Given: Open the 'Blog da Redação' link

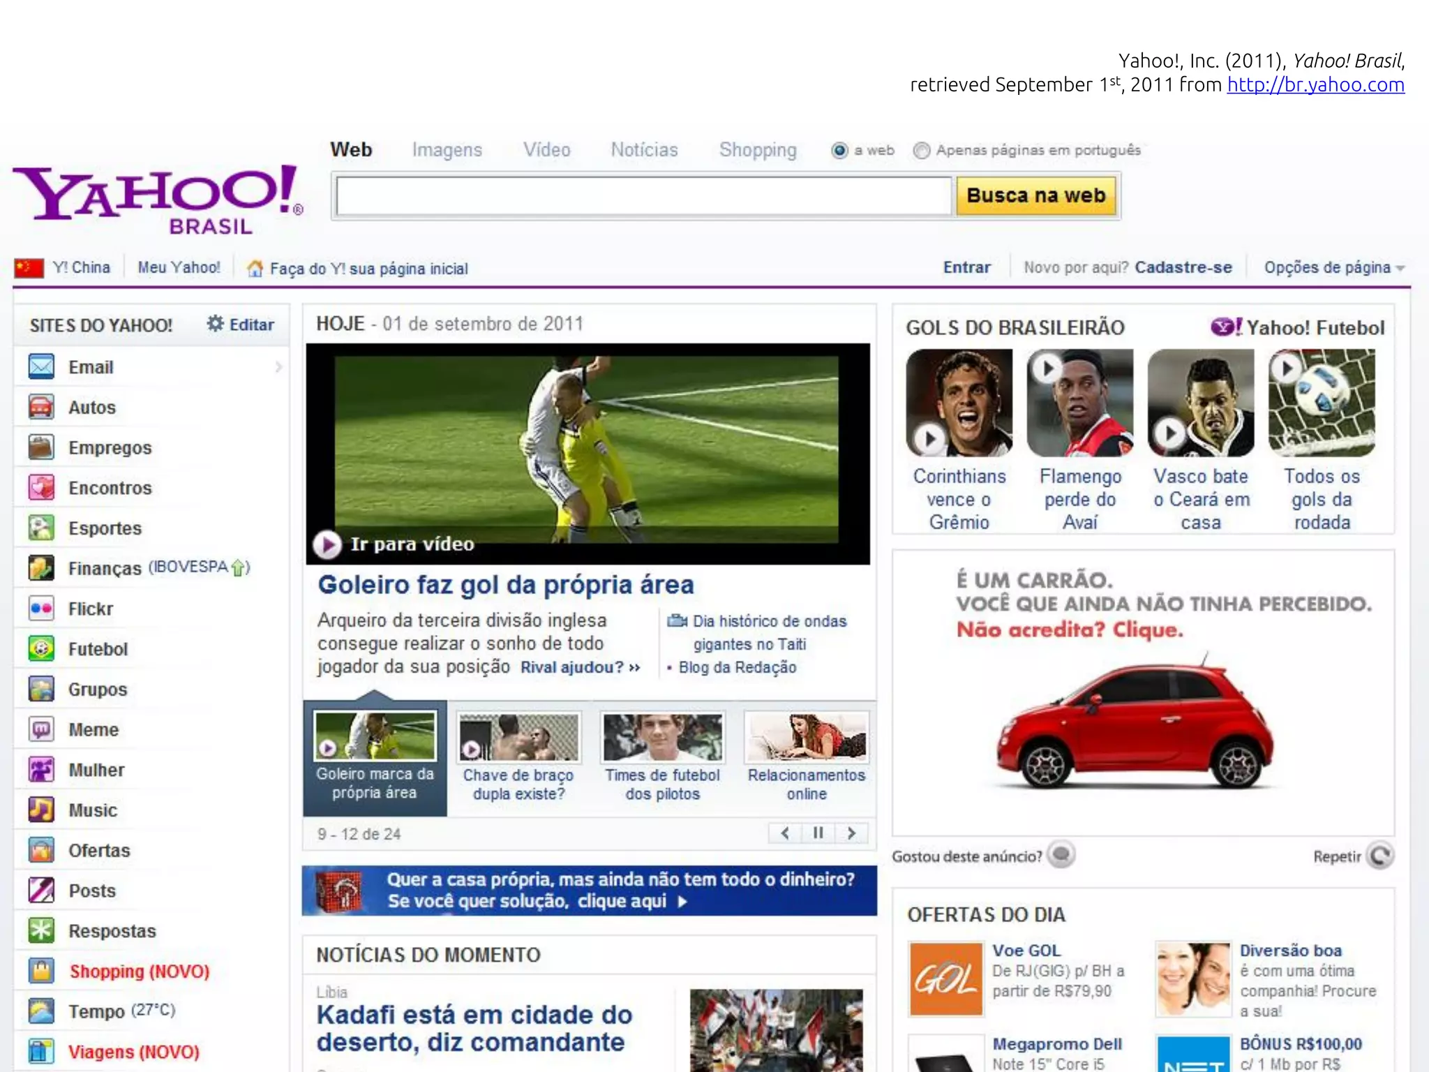Looking at the screenshot, I should 738,667.
